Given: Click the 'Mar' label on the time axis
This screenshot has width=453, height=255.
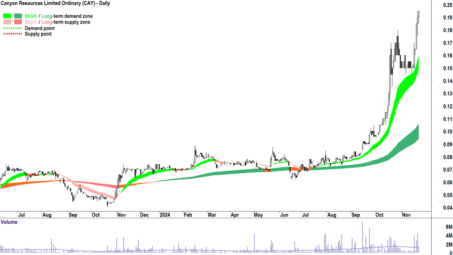Looking at the screenshot, I should coord(212,215).
